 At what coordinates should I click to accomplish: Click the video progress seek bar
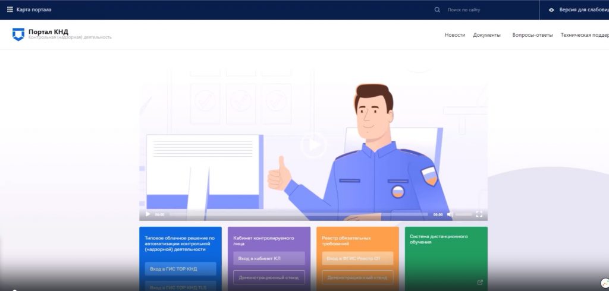[x=297, y=214]
